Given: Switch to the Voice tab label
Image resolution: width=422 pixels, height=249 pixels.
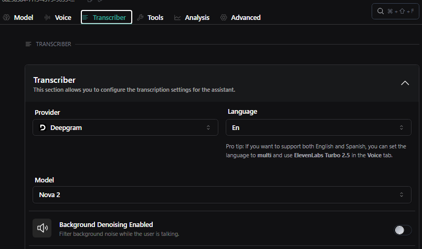Looking at the screenshot, I should (x=63, y=17).
